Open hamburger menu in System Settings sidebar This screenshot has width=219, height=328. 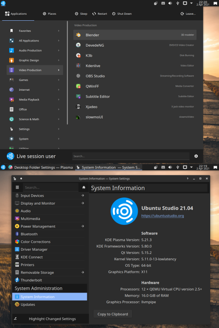18,187
